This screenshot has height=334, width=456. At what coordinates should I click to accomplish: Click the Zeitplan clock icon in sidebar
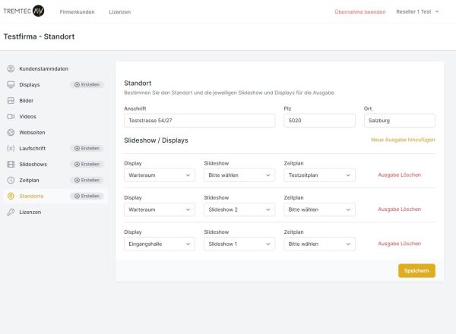(x=11, y=181)
